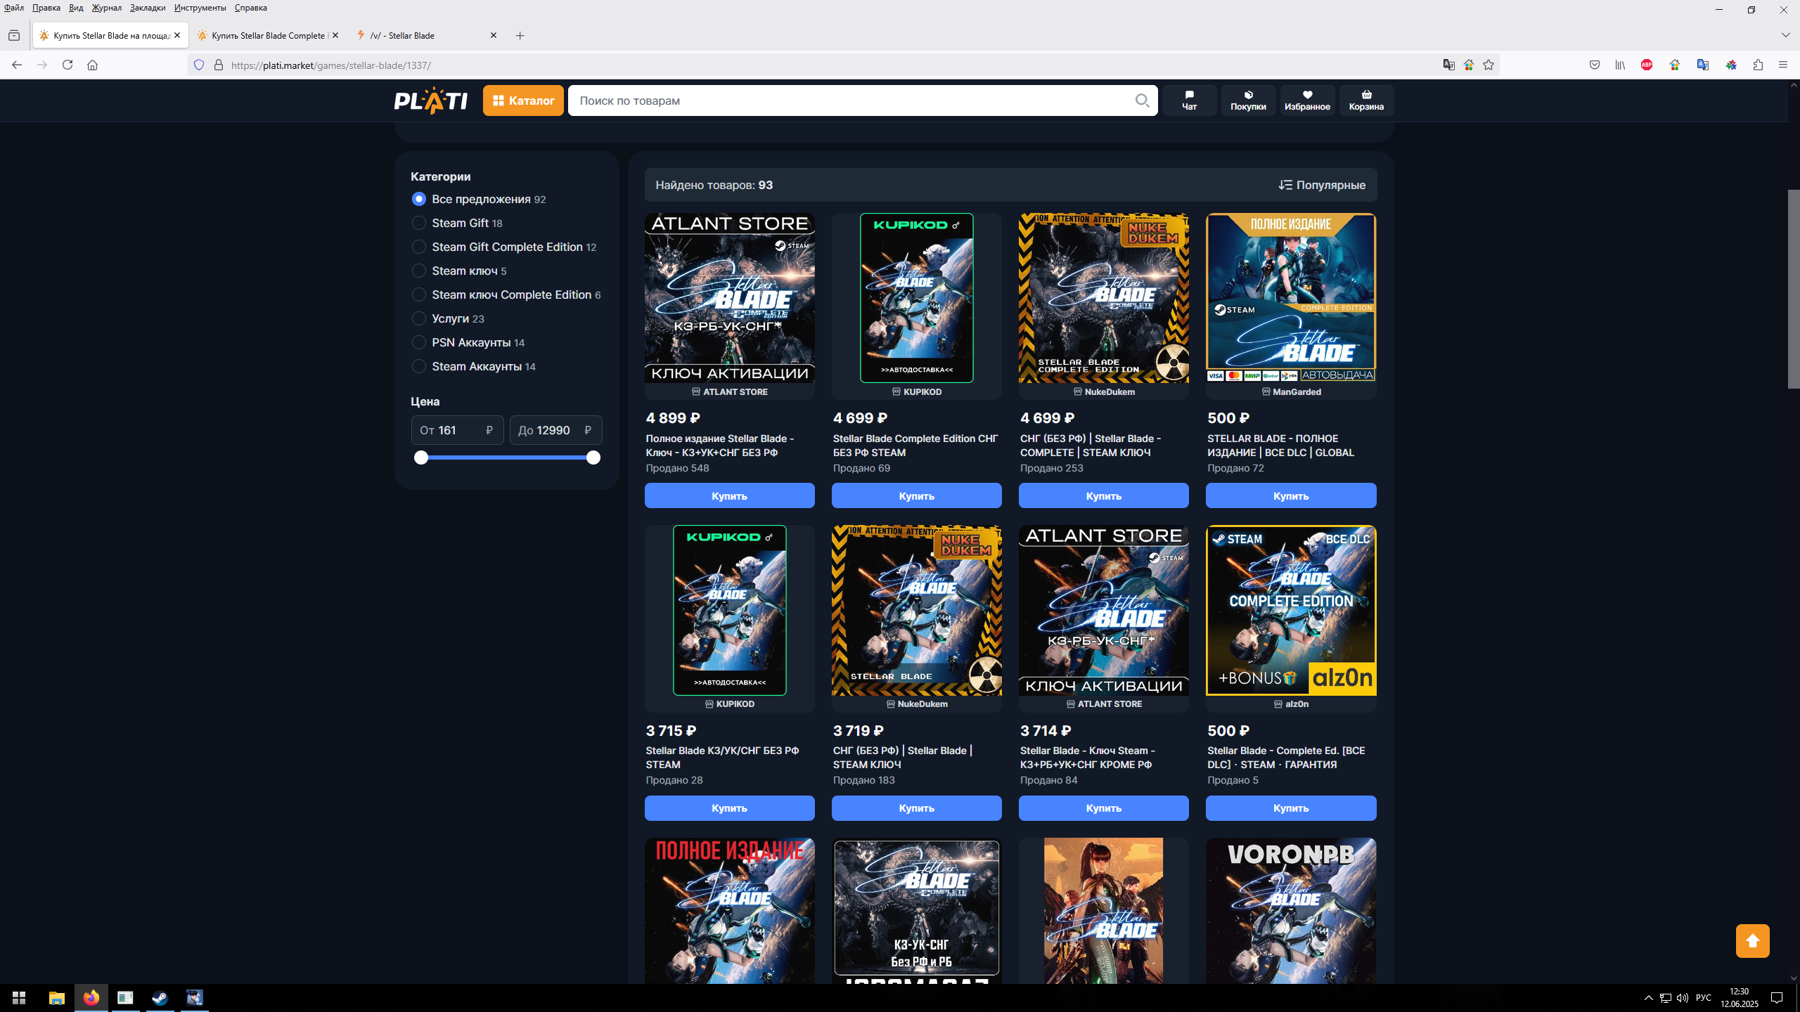1800x1012 pixels.
Task: Buy the ManGarded 500 ₽ offer
Action: (x=1290, y=495)
